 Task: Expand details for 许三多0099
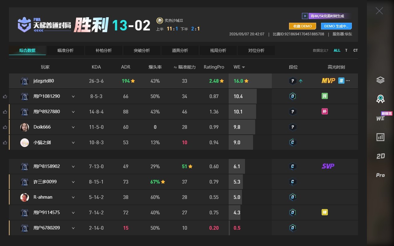pos(73,182)
